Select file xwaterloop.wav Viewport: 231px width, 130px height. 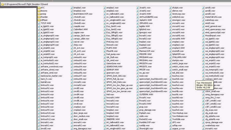212,125
